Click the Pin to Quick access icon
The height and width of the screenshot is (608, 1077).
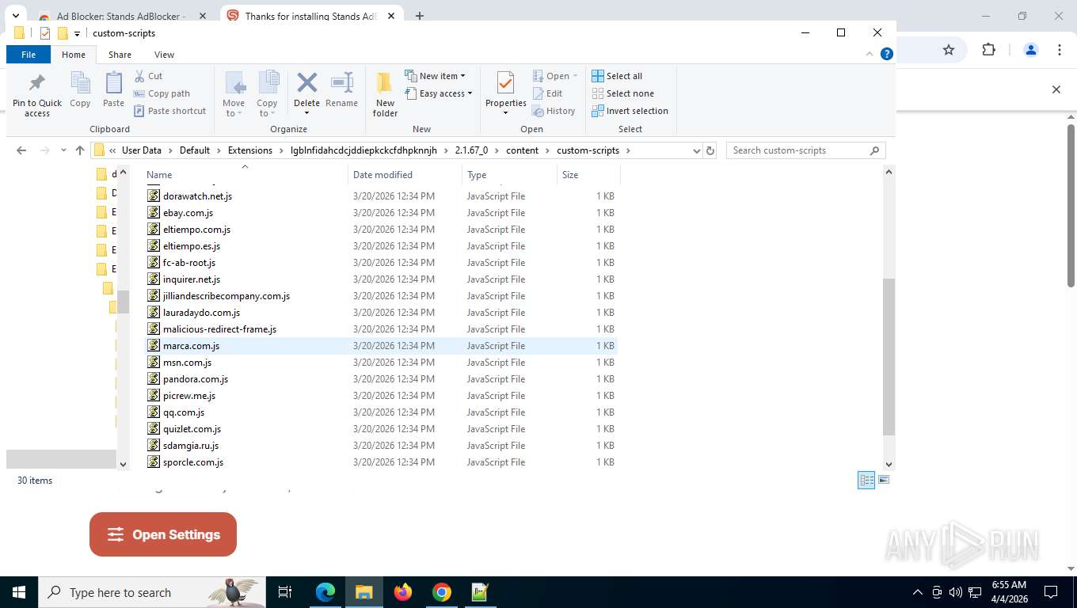click(x=36, y=83)
